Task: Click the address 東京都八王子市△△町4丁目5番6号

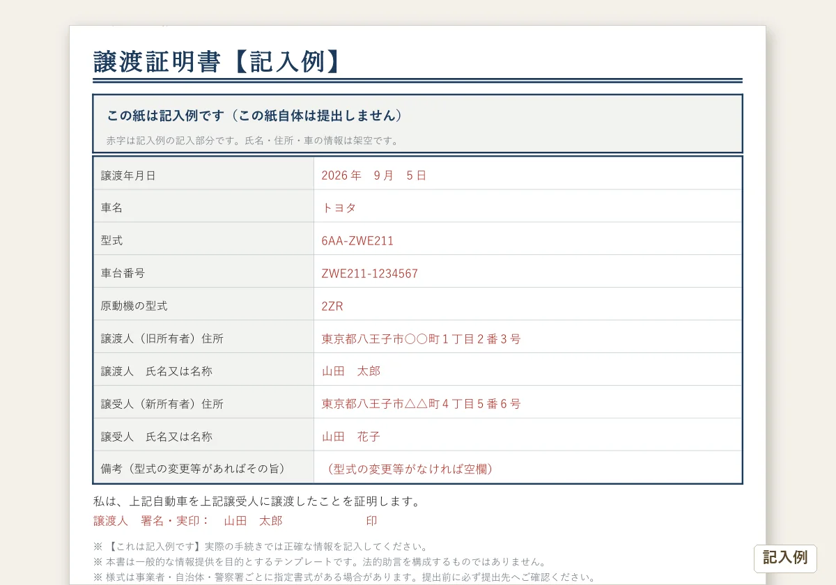Action: coord(421,404)
